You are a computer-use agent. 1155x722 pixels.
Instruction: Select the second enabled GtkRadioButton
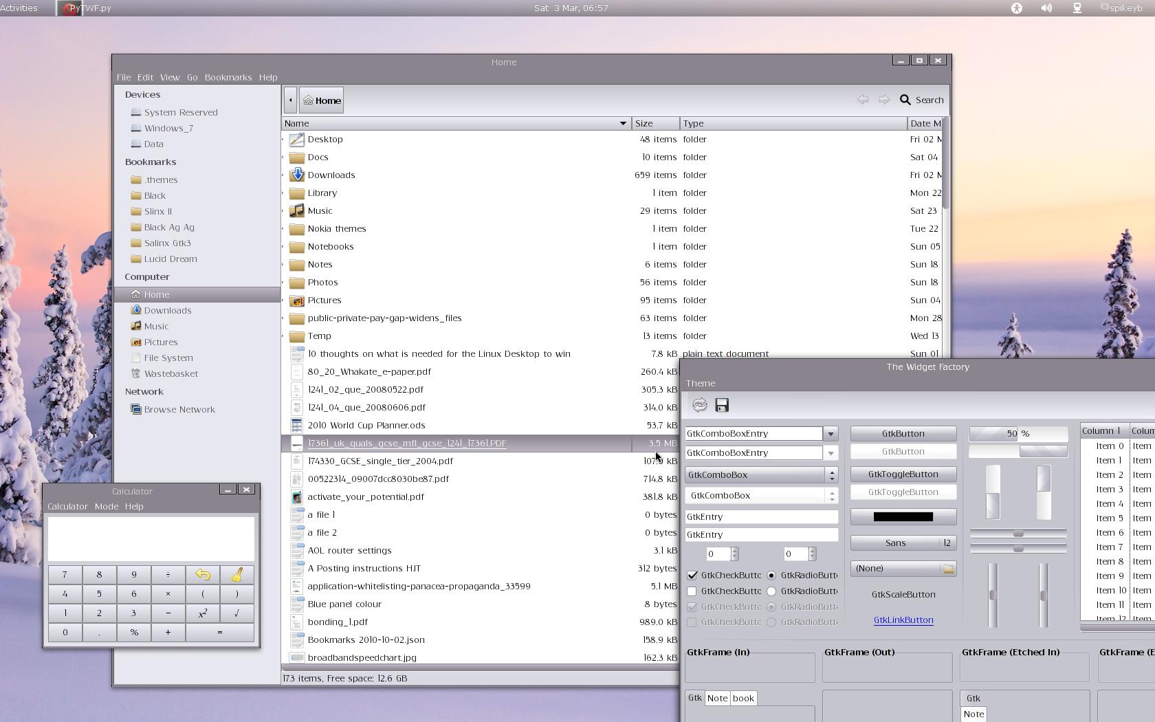(x=771, y=591)
